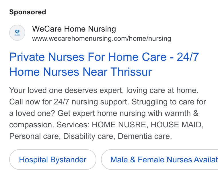Click the word 'Thrissur' in headline
218x179 pixels.
(x=131, y=72)
